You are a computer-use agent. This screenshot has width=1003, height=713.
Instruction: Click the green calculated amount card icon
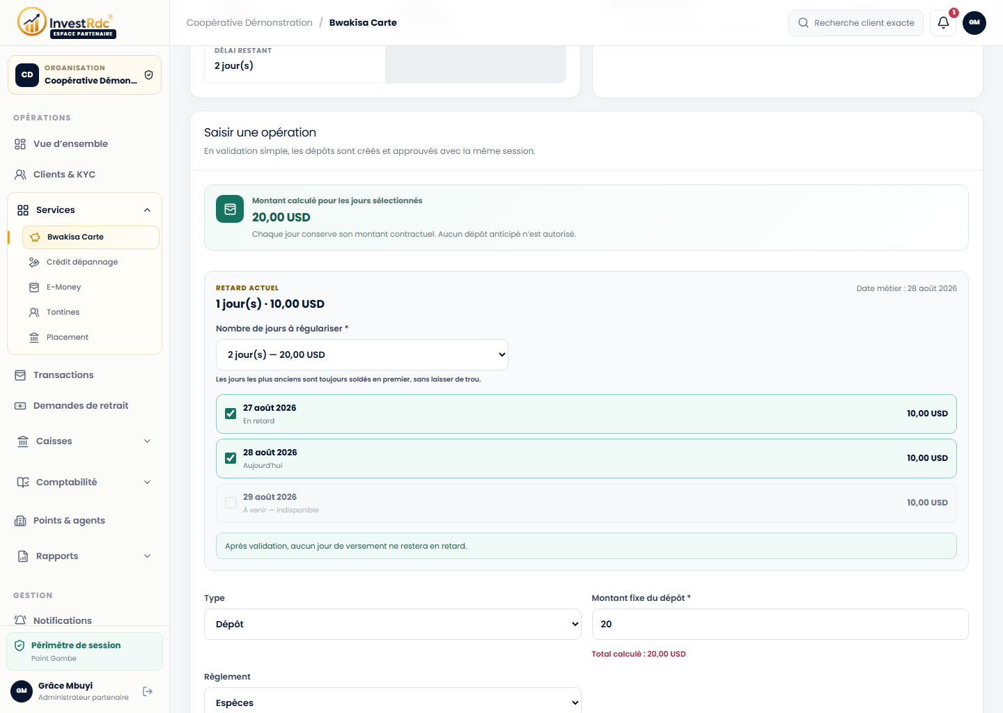click(230, 209)
